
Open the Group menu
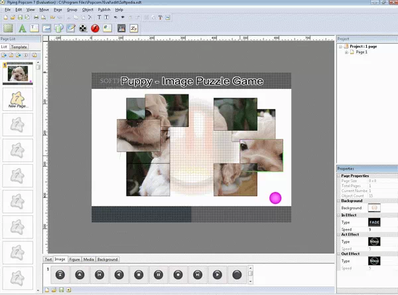[72, 10]
